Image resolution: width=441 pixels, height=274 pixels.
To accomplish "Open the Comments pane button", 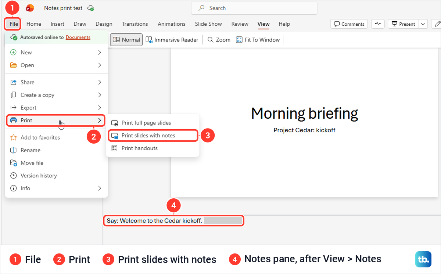I will pyautogui.click(x=349, y=24).
